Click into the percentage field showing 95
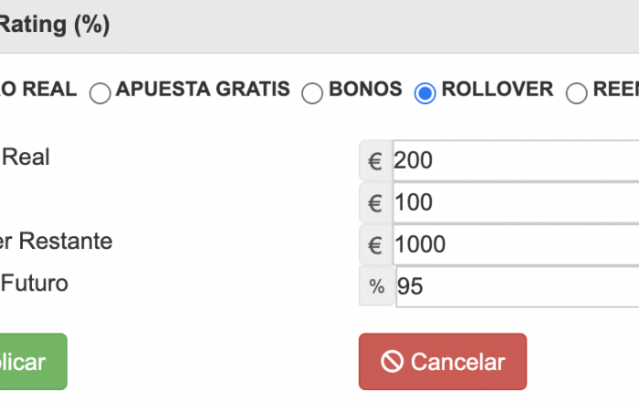 [x=518, y=287]
